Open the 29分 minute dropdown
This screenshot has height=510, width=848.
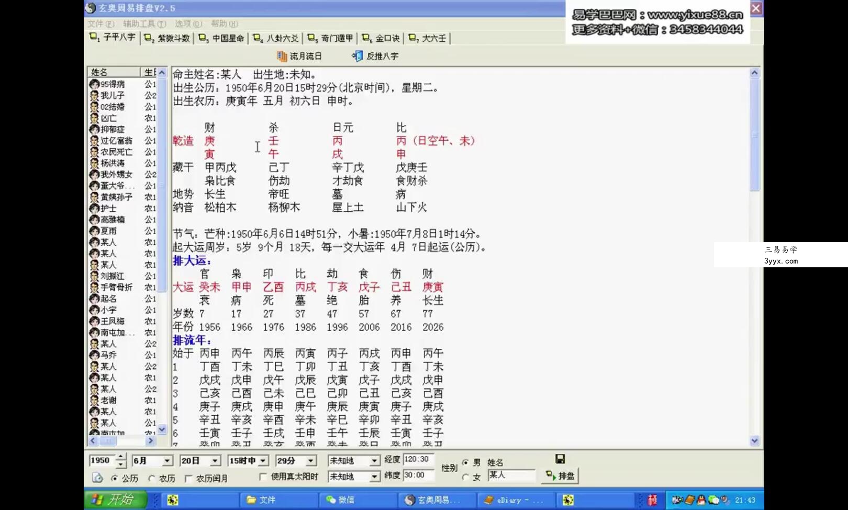point(311,461)
